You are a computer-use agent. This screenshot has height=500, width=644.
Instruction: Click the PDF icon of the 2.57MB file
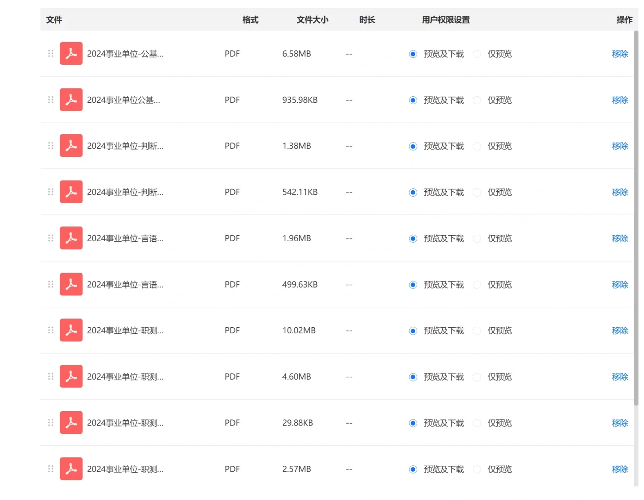click(71, 469)
